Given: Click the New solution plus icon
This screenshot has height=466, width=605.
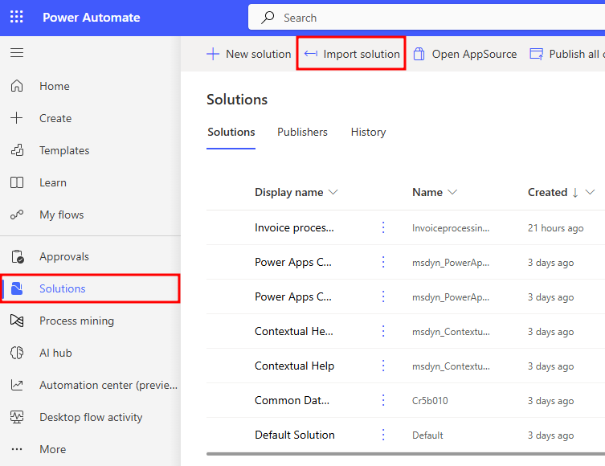Looking at the screenshot, I should point(213,54).
